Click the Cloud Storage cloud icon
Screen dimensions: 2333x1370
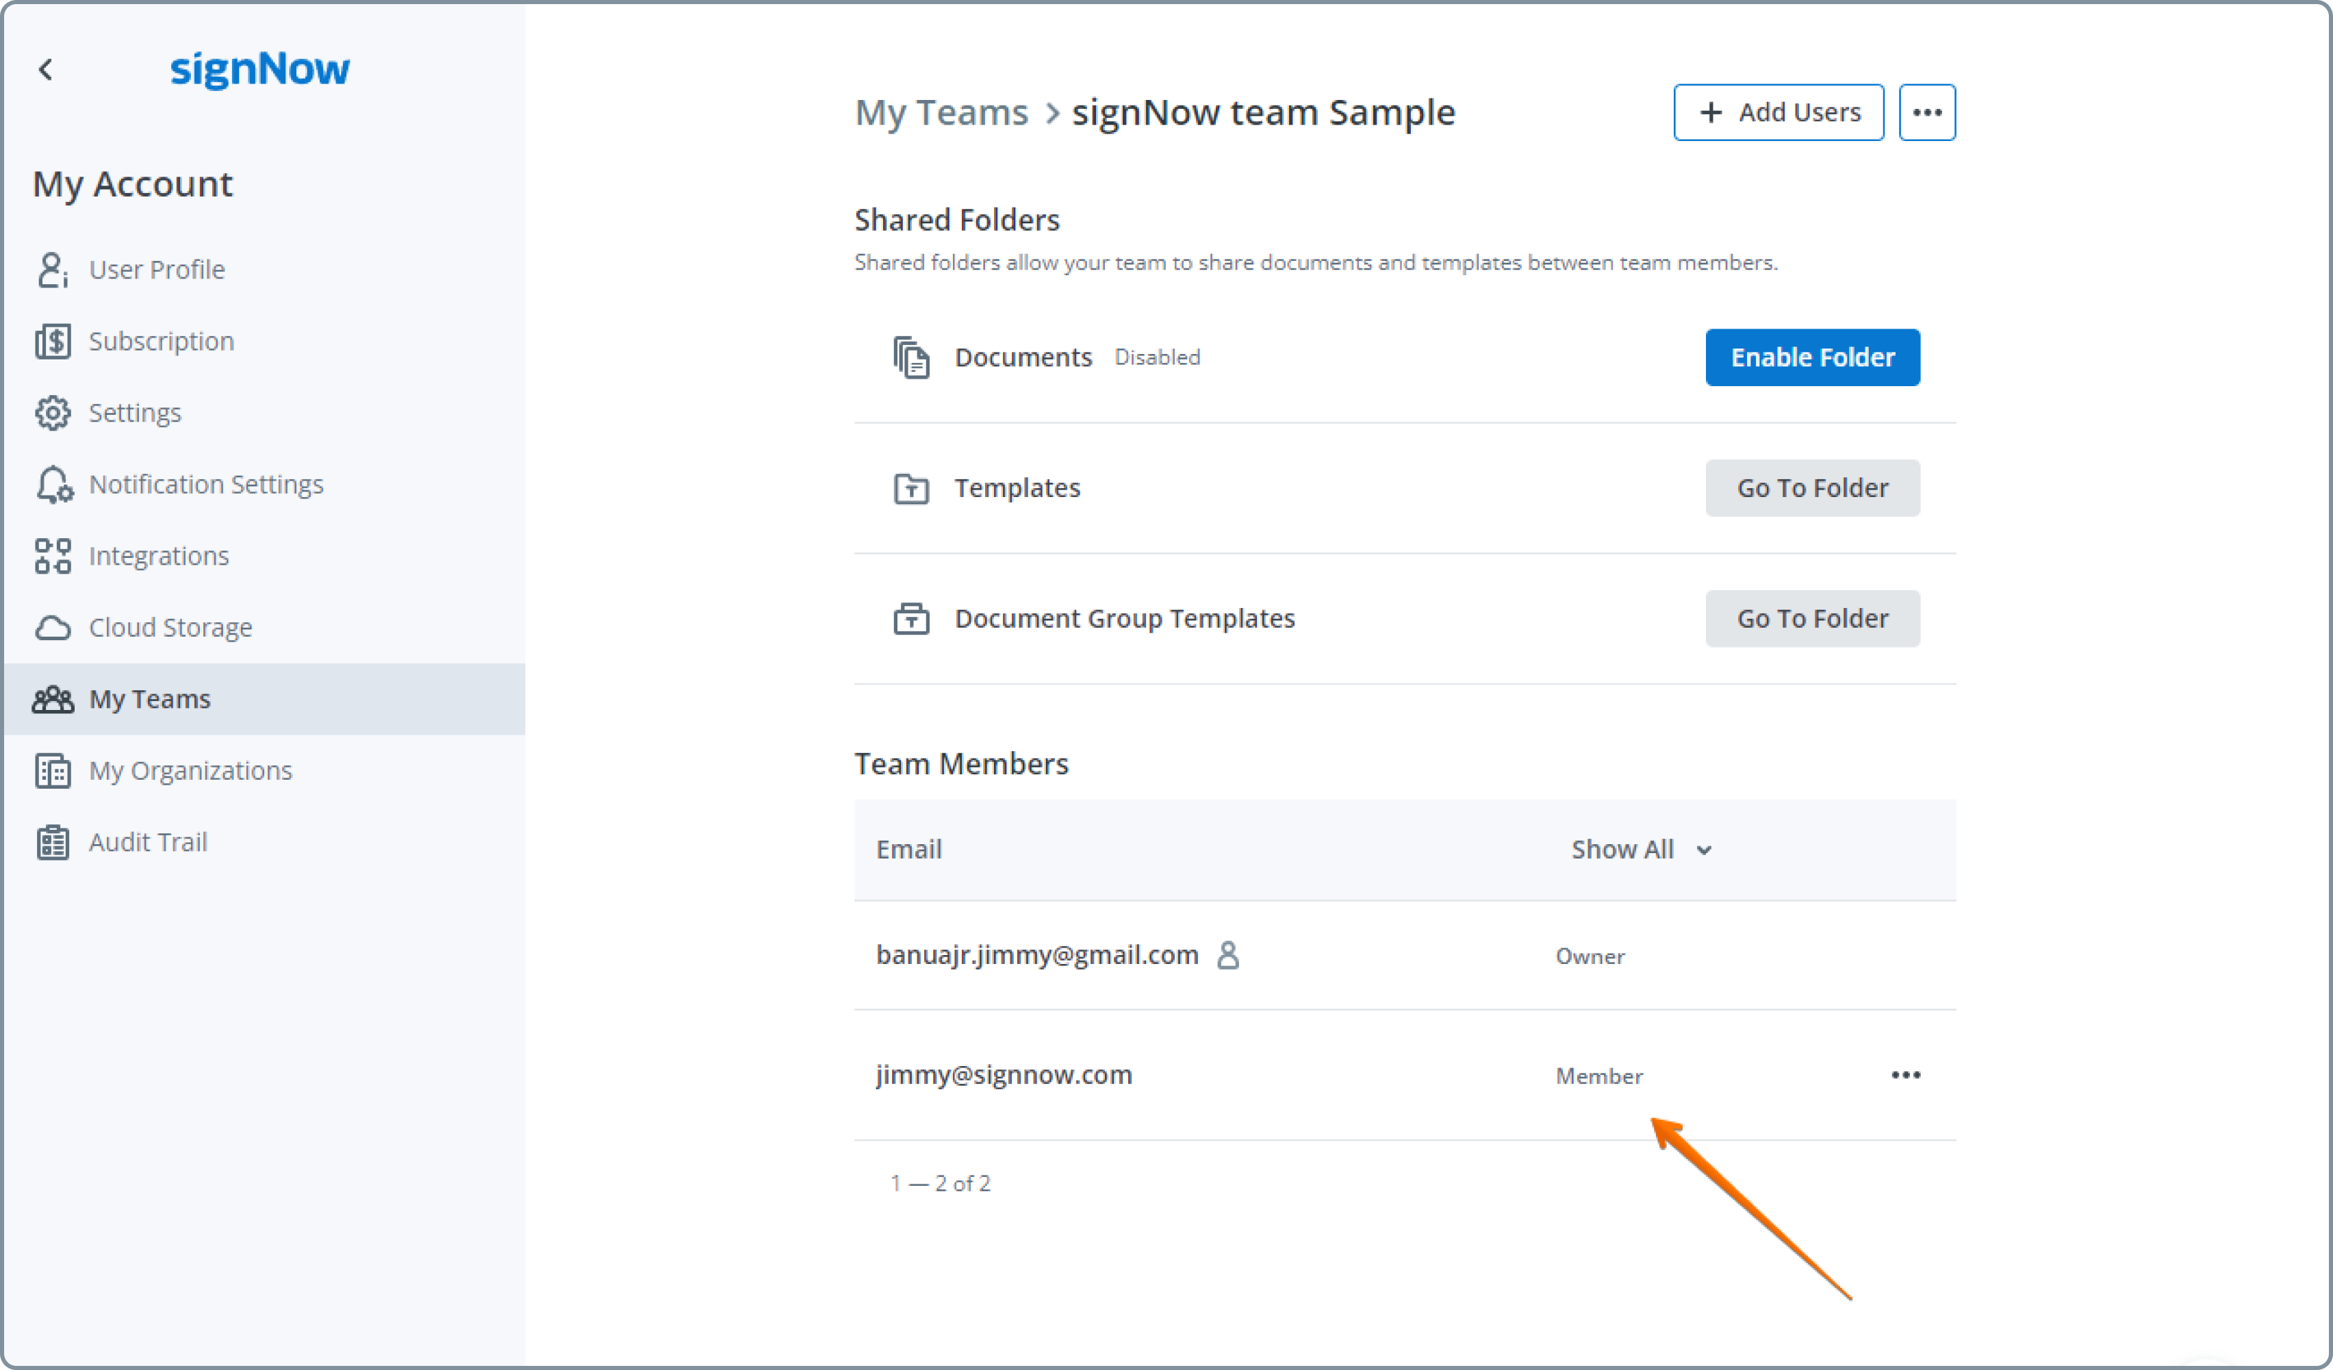coord(53,628)
